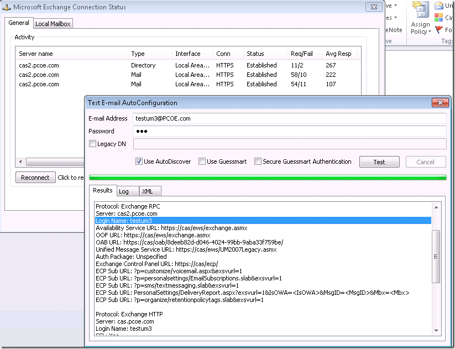The height and width of the screenshot is (349, 455).
Task: Close the Test E-mail AutoConfiguration dialog
Action: tap(440, 102)
